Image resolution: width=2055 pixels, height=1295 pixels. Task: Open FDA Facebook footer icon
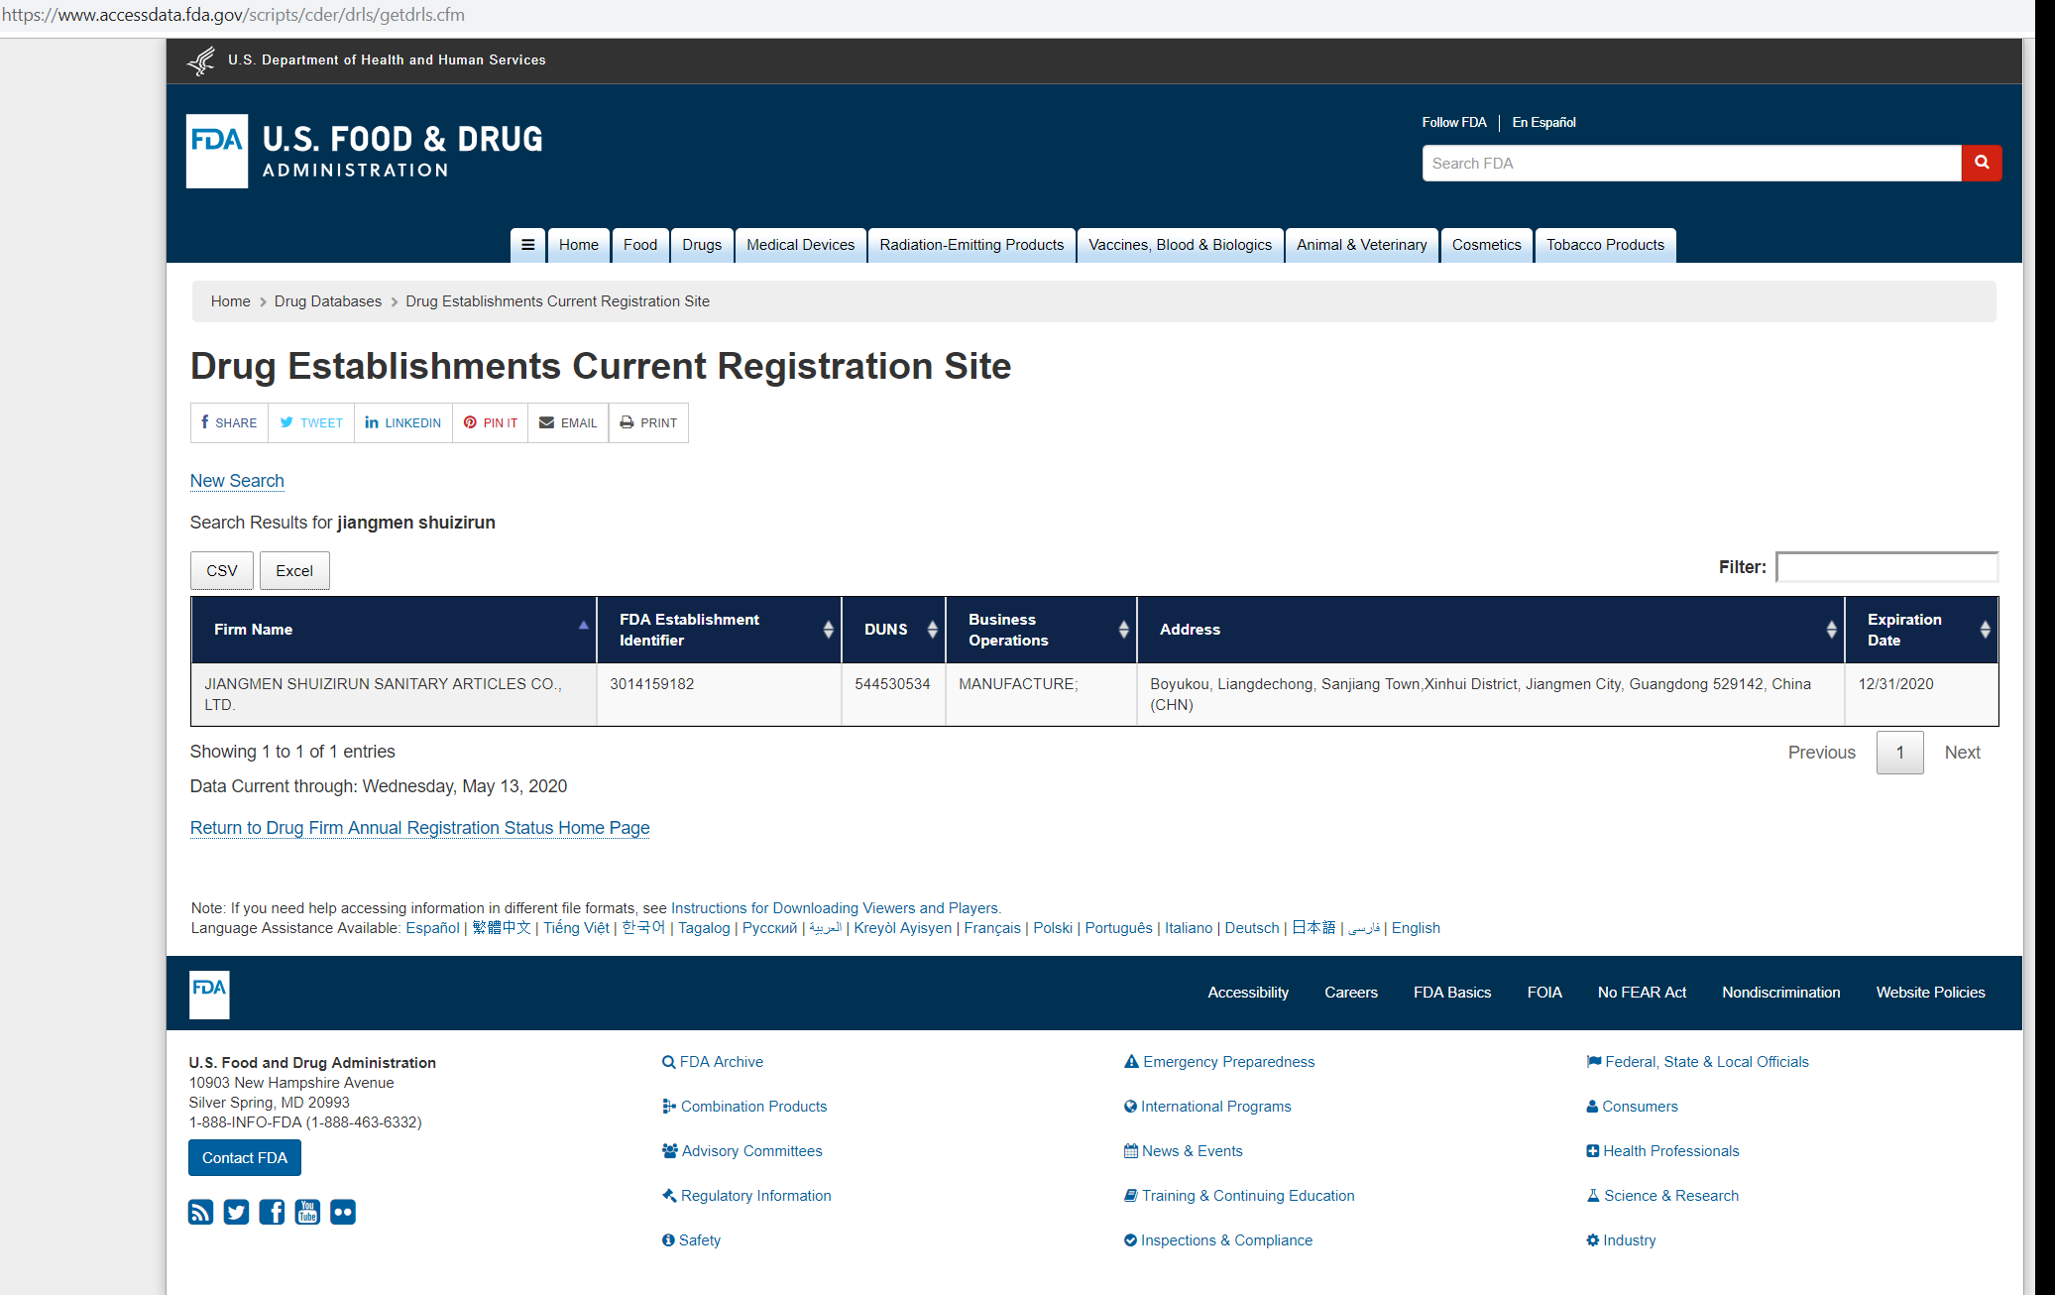(272, 1212)
